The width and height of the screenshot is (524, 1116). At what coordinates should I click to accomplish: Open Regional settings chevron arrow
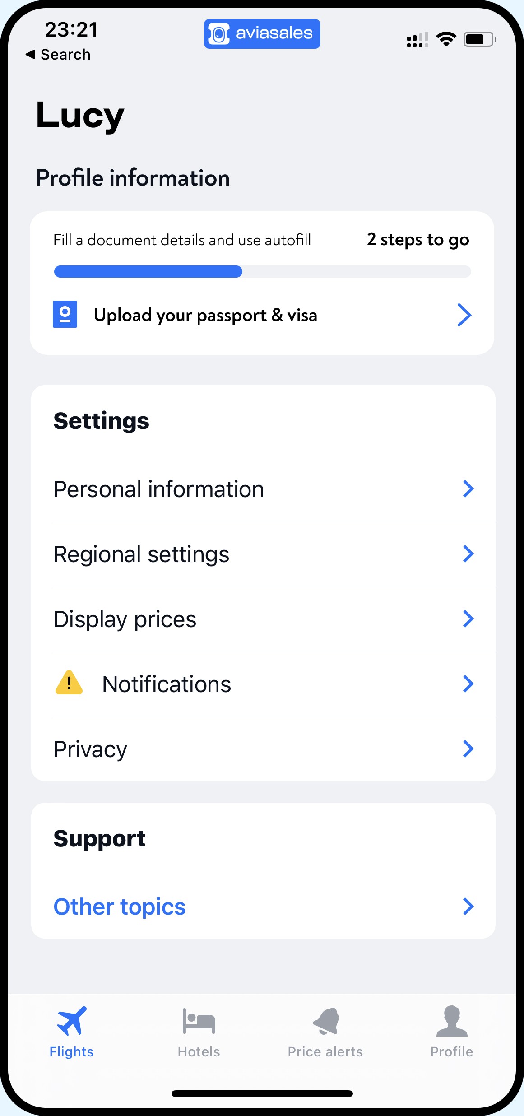[468, 553]
